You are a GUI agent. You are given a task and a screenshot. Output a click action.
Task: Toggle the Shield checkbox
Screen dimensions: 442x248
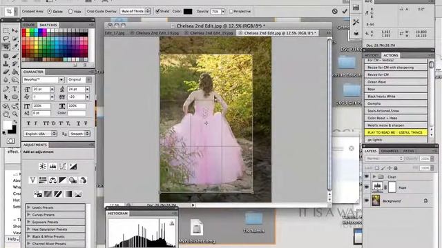click(157, 11)
